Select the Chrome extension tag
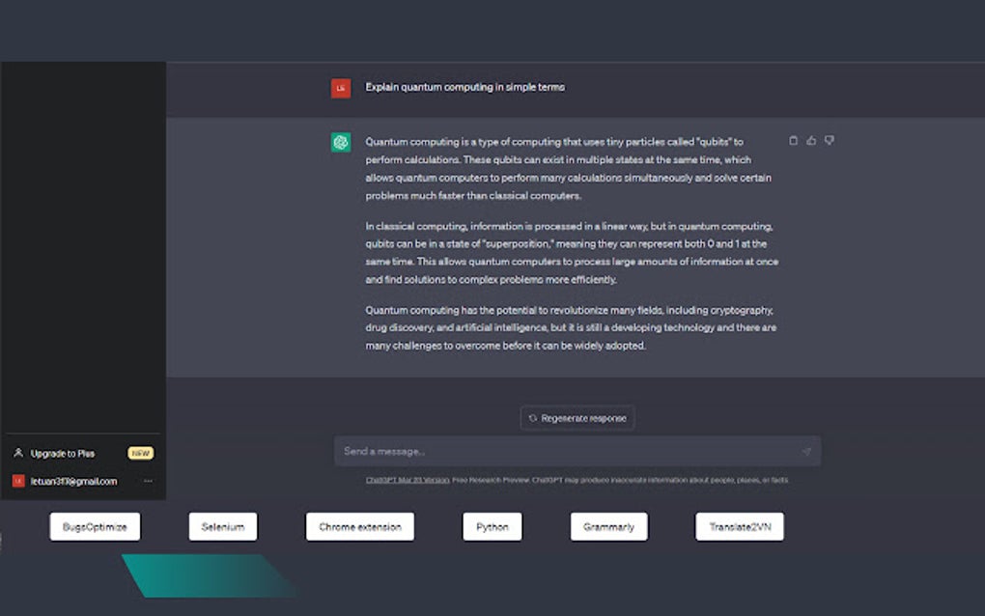 360,526
